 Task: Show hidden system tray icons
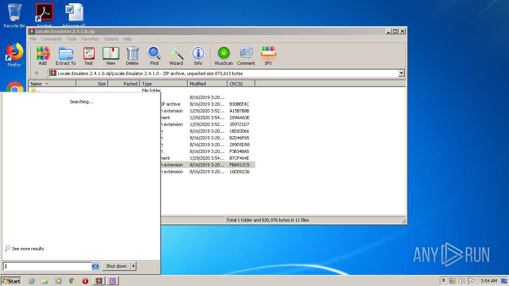tap(443, 281)
